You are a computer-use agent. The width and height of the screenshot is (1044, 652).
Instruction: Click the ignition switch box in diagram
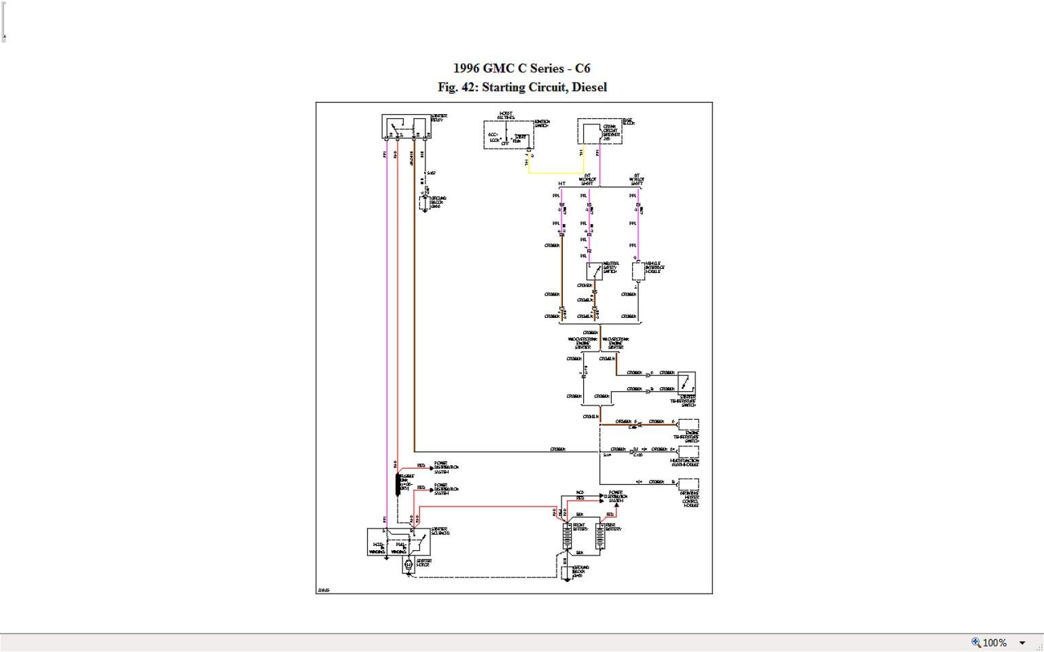pyautogui.click(x=508, y=134)
